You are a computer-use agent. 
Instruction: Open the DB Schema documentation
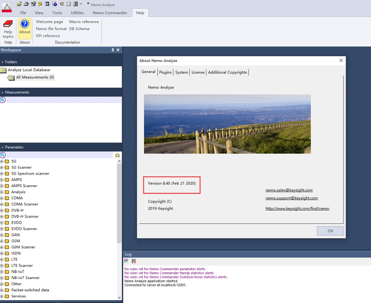click(x=79, y=29)
